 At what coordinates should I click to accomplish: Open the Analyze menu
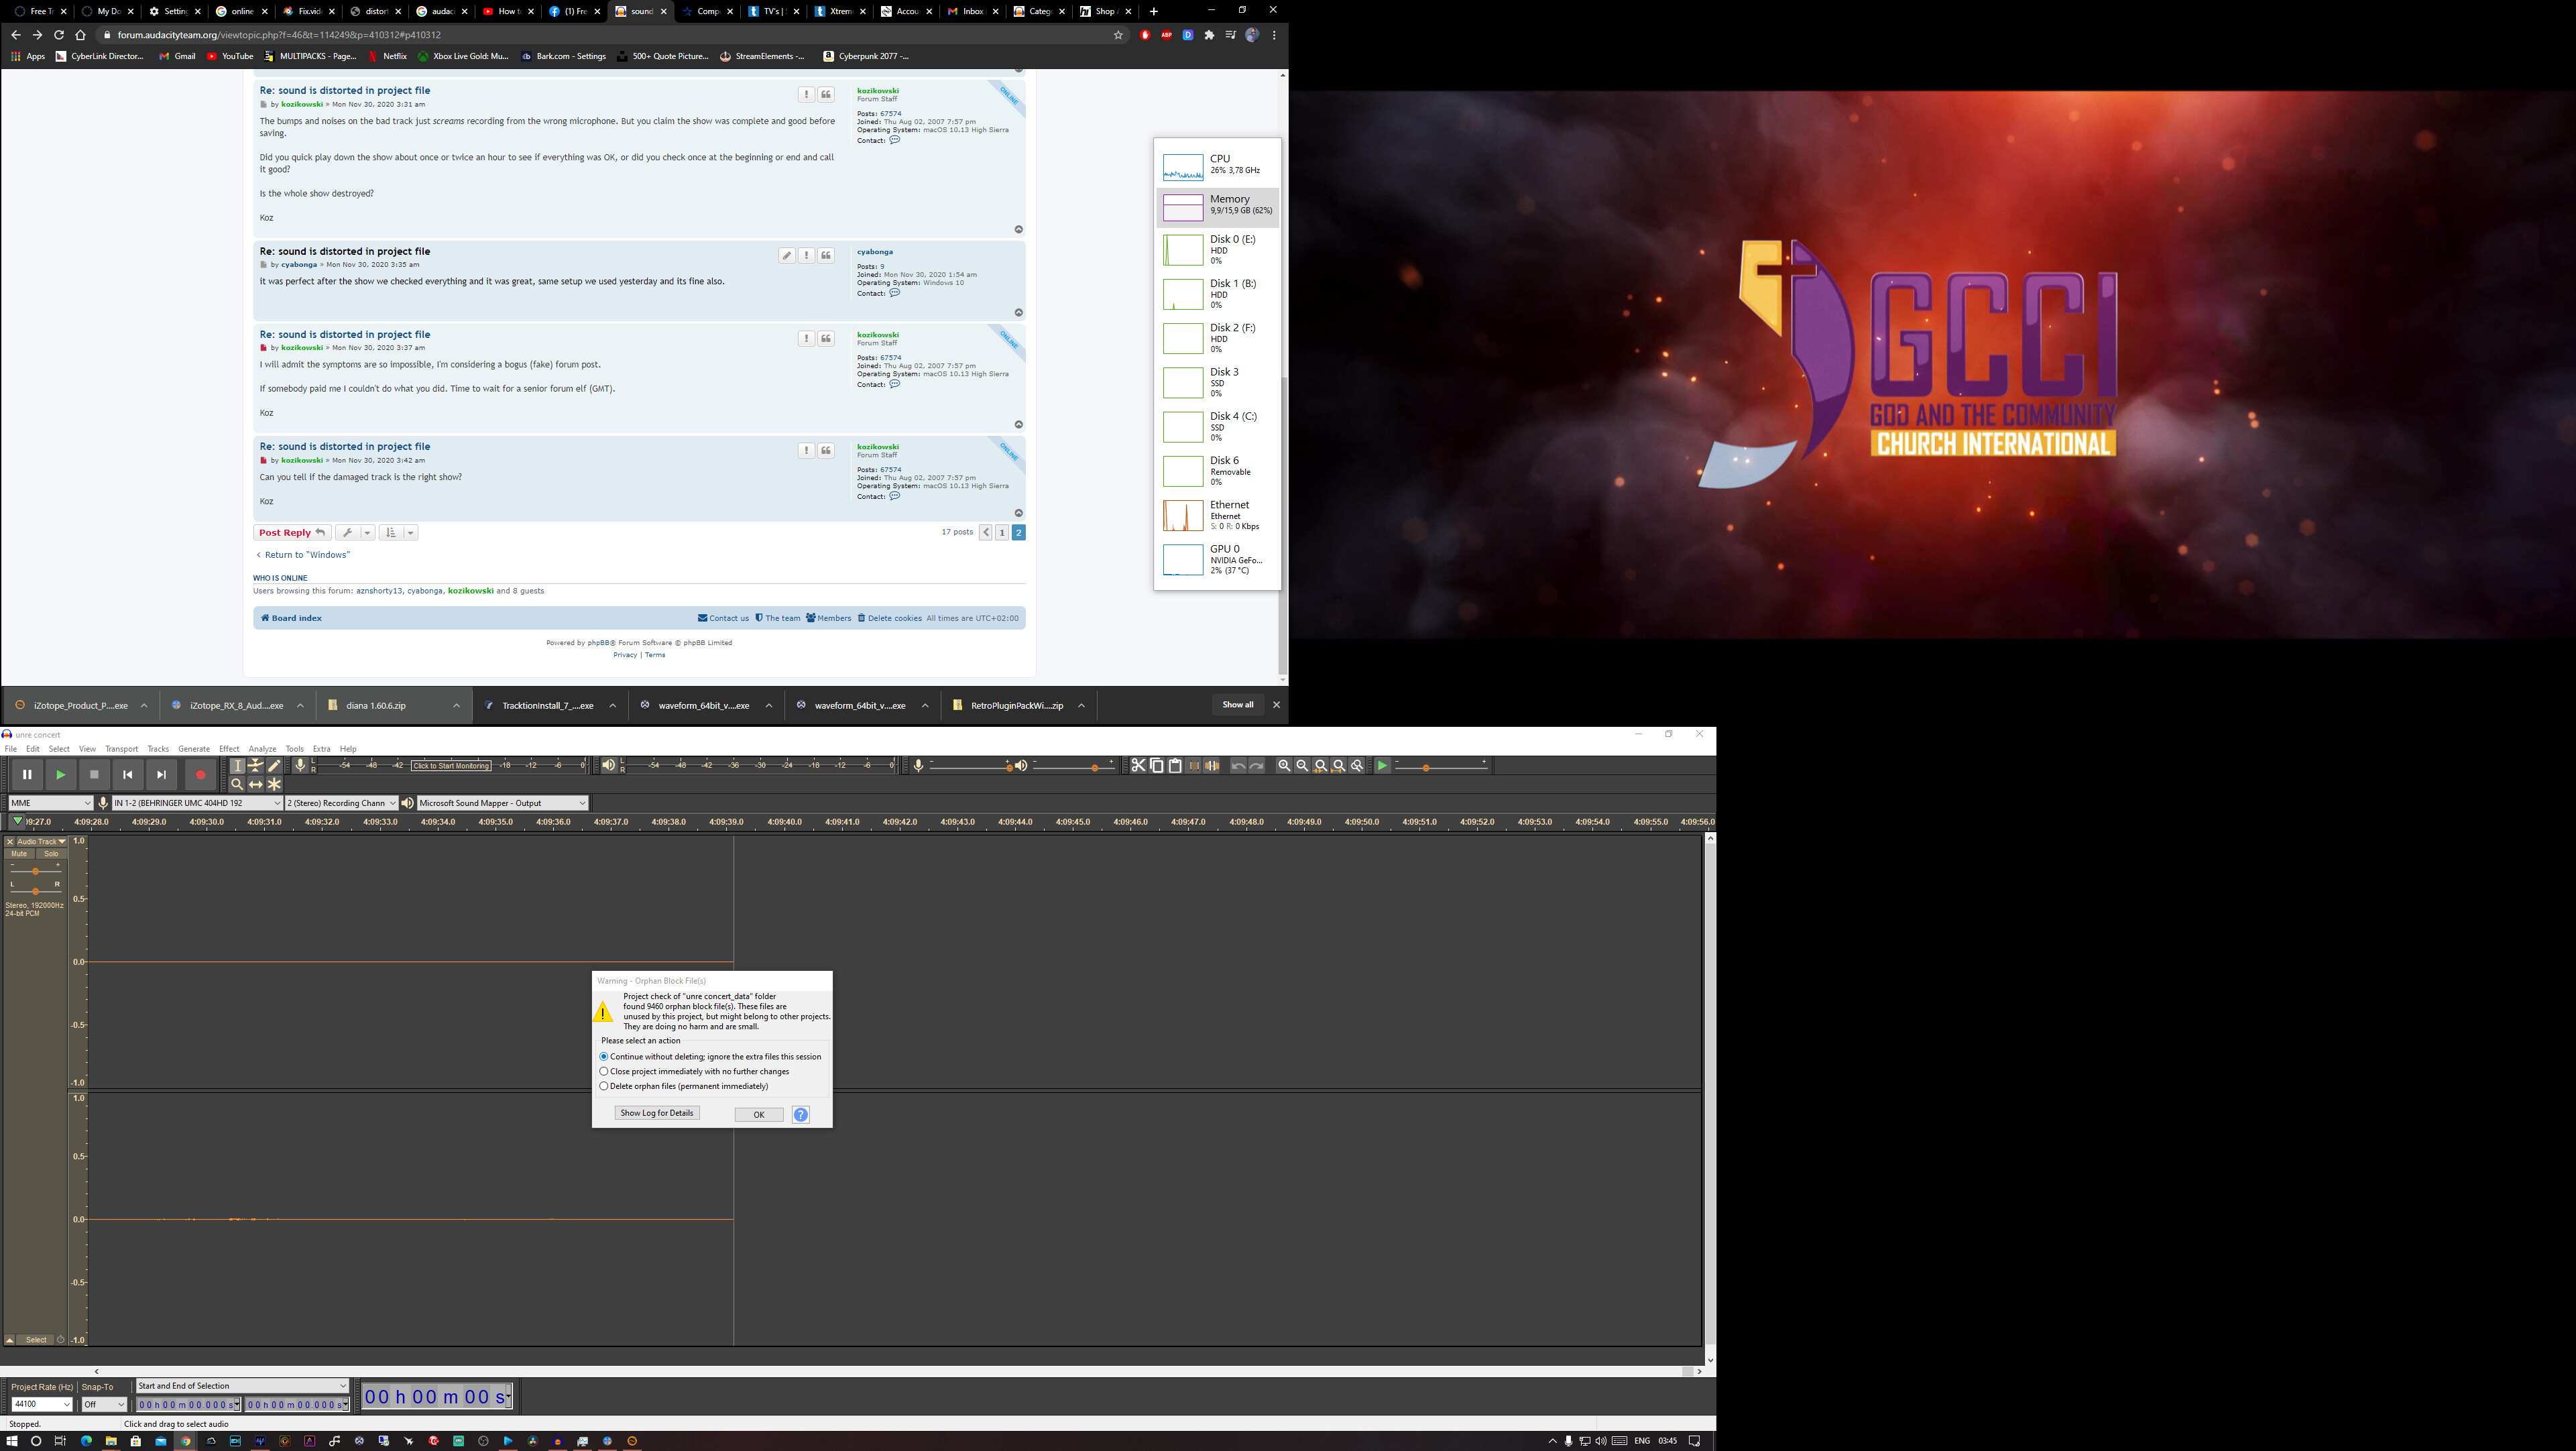[262, 749]
